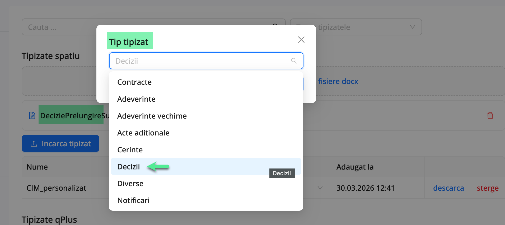Pick Diverse from the type list
Screen dimensions: 505x225
tap(130, 184)
